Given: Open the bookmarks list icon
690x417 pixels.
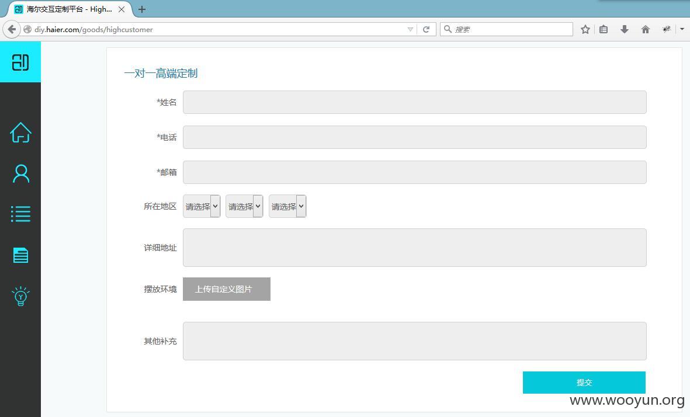Looking at the screenshot, I should pyautogui.click(x=604, y=29).
